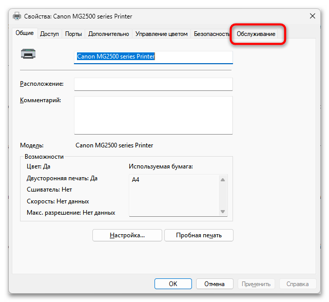Viewport: 329px width, 302px height.
Task: Click the Используемая бумага label
Action: [x=161, y=166]
